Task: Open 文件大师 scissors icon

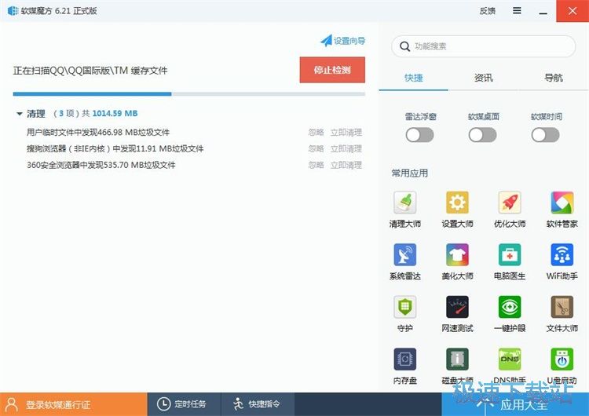Action: tap(562, 307)
